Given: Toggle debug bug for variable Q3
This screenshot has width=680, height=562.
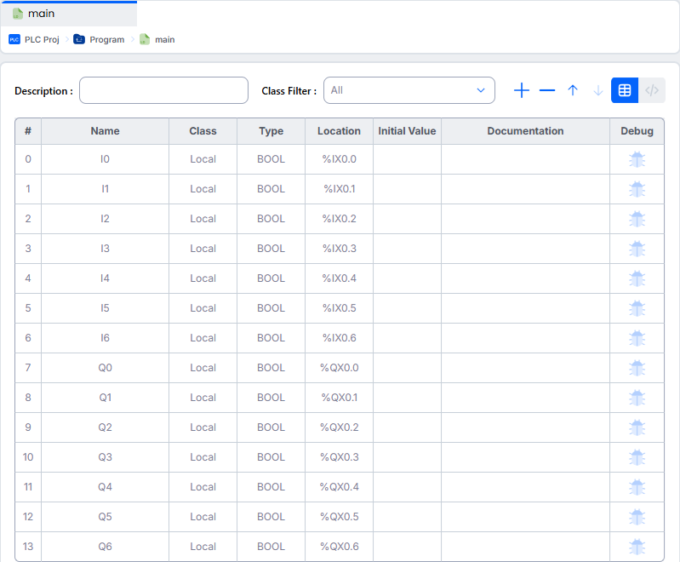Looking at the screenshot, I should point(637,457).
